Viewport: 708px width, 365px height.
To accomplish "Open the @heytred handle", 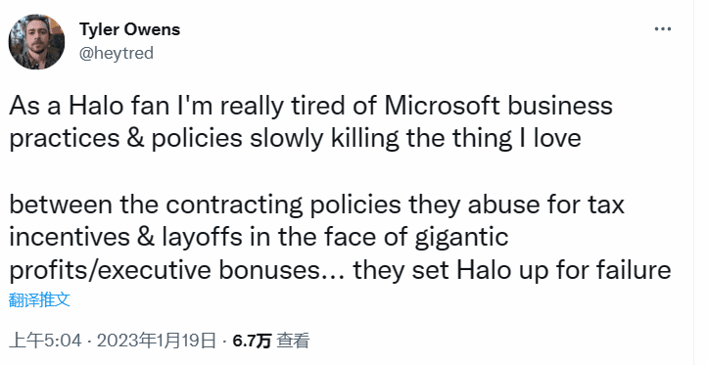I will point(117,53).
